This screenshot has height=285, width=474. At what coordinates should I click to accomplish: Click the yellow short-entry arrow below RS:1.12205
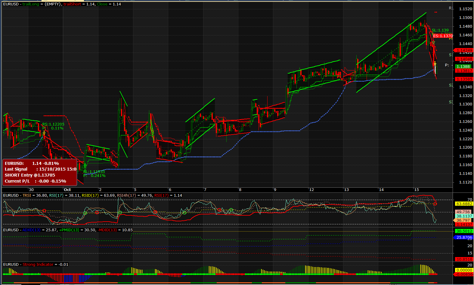44,132
